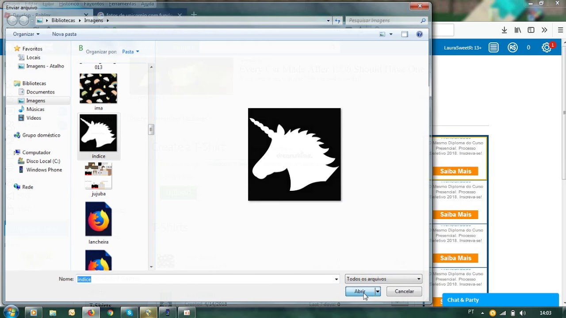Open the Todos os arquivos filter

pyautogui.click(x=383, y=279)
